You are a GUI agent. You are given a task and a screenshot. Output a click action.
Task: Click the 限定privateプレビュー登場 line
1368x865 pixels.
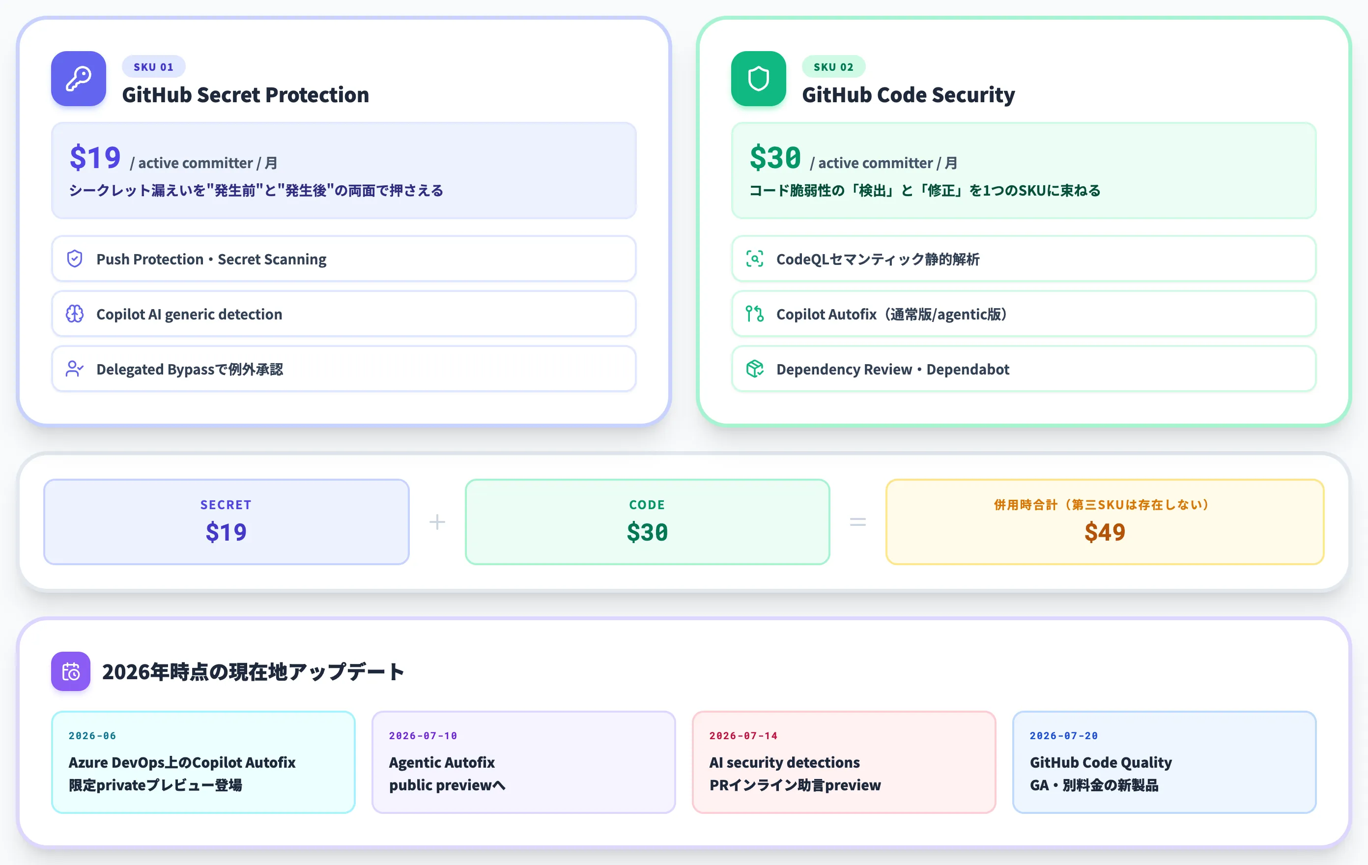pyautogui.click(x=156, y=785)
